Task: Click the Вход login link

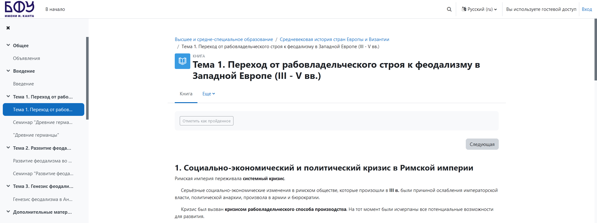Action: [587, 9]
